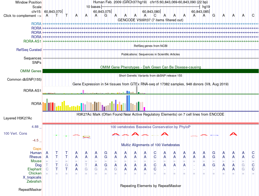Click the Multiz Alignments of 100 Vertebrates title
259x196 pixels.
point(150,145)
